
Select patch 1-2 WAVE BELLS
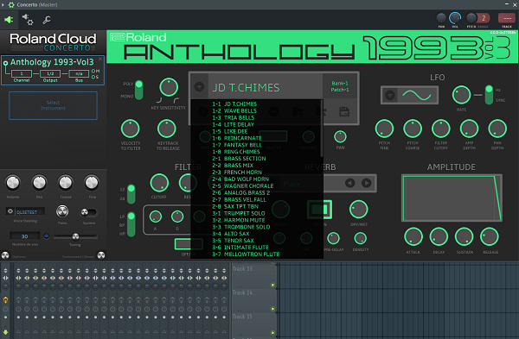tap(234, 111)
